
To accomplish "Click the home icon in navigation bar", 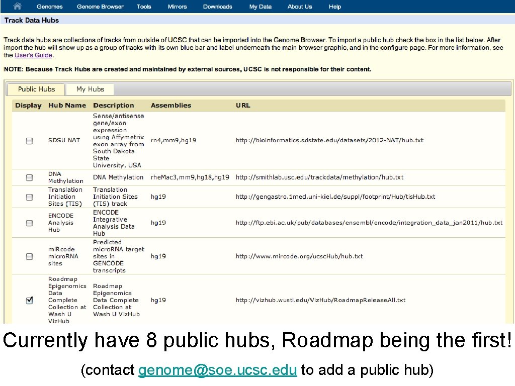I will (17, 7).
